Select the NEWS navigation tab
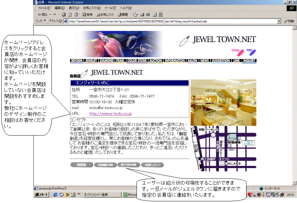 (205, 60)
